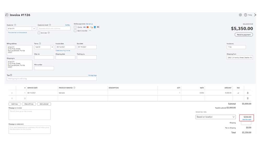Screen dimensions: 261x147
Task: Click the Customer email input field
Action: pos(54,29)
